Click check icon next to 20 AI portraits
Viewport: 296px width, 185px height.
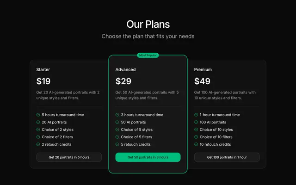pyautogui.click(x=38, y=122)
